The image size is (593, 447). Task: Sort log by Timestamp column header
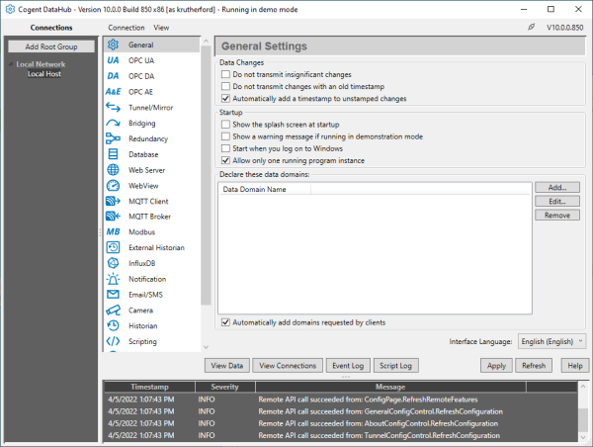coord(149,387)
